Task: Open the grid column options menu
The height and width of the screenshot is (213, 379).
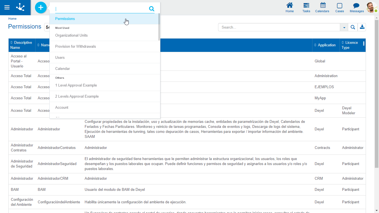Action: pos(364,44)
